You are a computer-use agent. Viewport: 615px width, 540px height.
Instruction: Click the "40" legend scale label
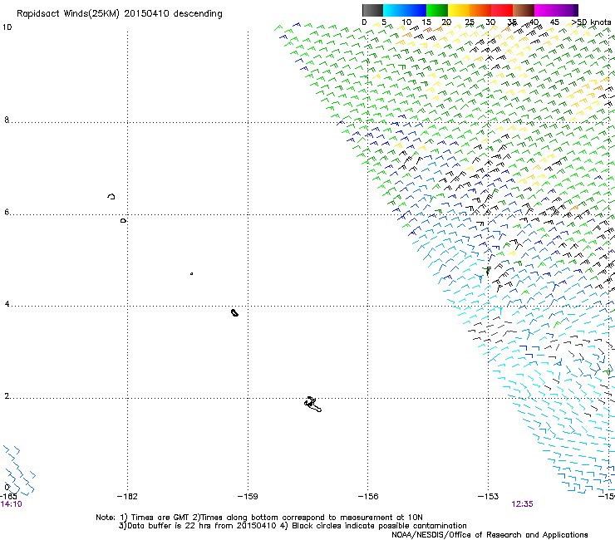coord(534,22)
